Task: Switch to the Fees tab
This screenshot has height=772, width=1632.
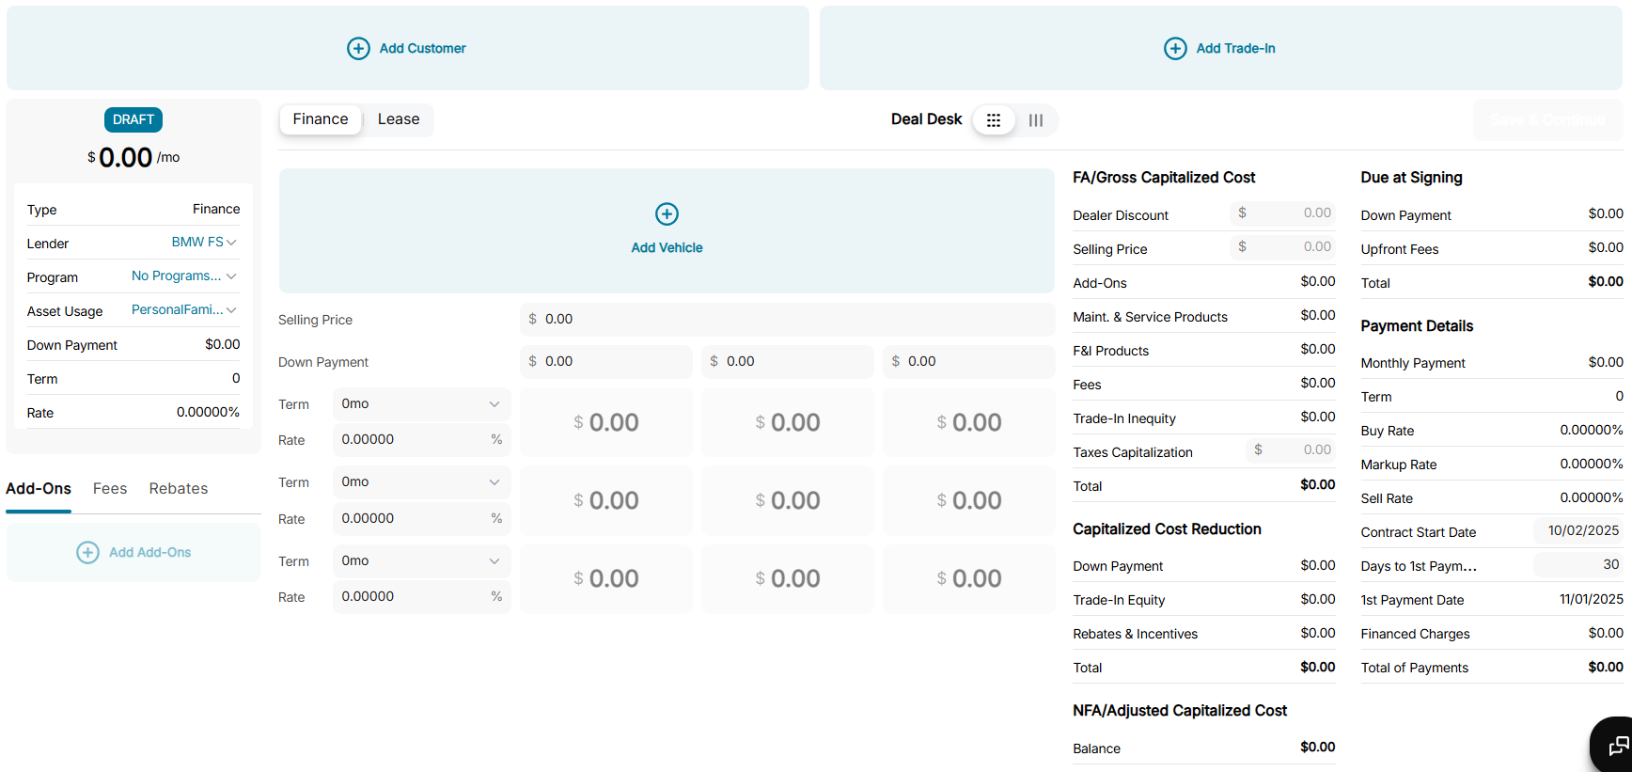Action: pyautogui.click(x=110, y=489)
